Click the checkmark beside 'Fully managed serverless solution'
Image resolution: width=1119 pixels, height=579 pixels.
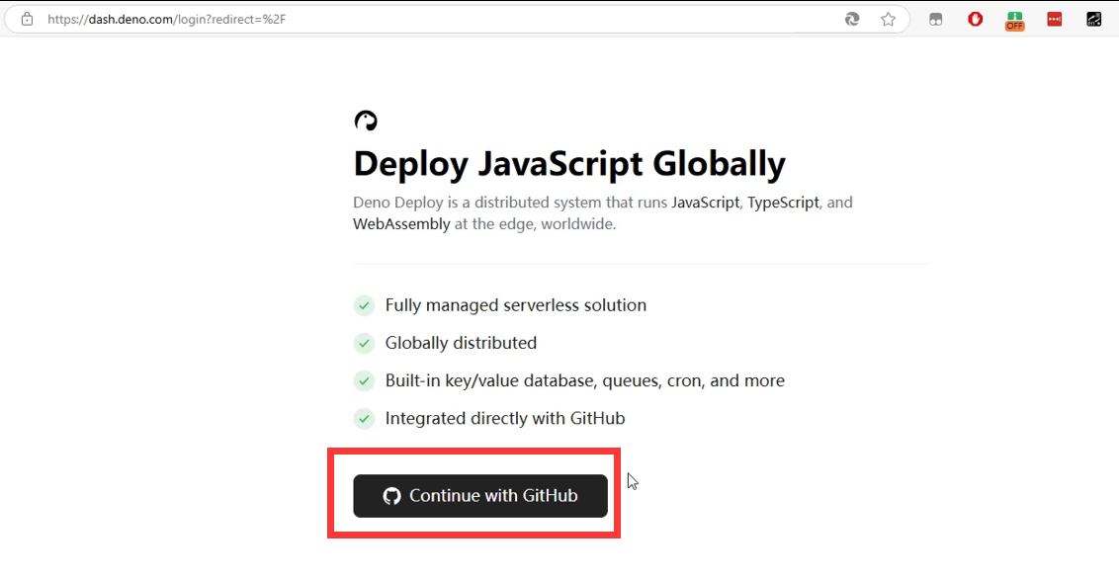(x=364, y=305)
